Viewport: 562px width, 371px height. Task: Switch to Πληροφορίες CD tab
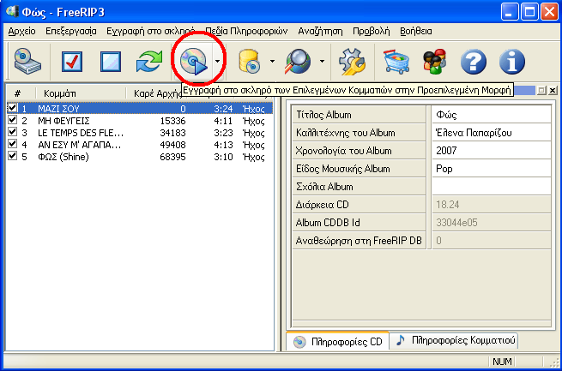[x=338, y=342]
